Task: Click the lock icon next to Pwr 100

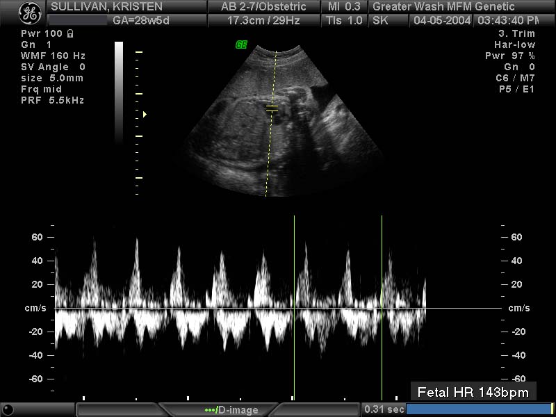Action: pyautogui.click(x=71, y=33)
